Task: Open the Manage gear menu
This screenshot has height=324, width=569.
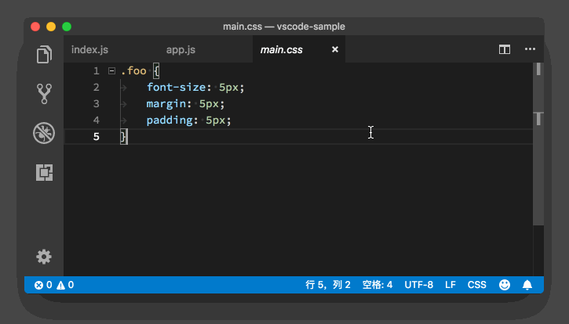Action: 45,257
